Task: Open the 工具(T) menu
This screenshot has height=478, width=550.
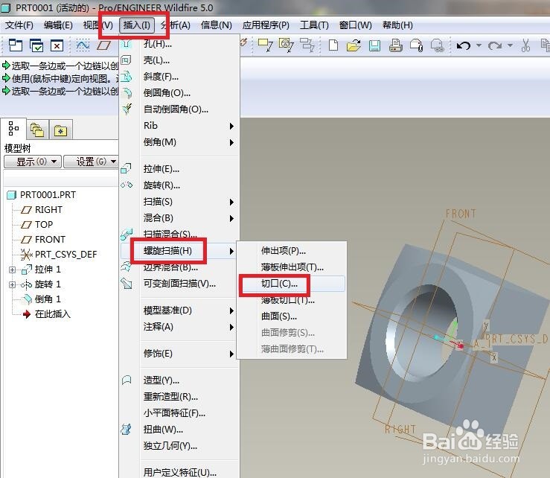Action: pyautogui.click(x=314, y=25)
